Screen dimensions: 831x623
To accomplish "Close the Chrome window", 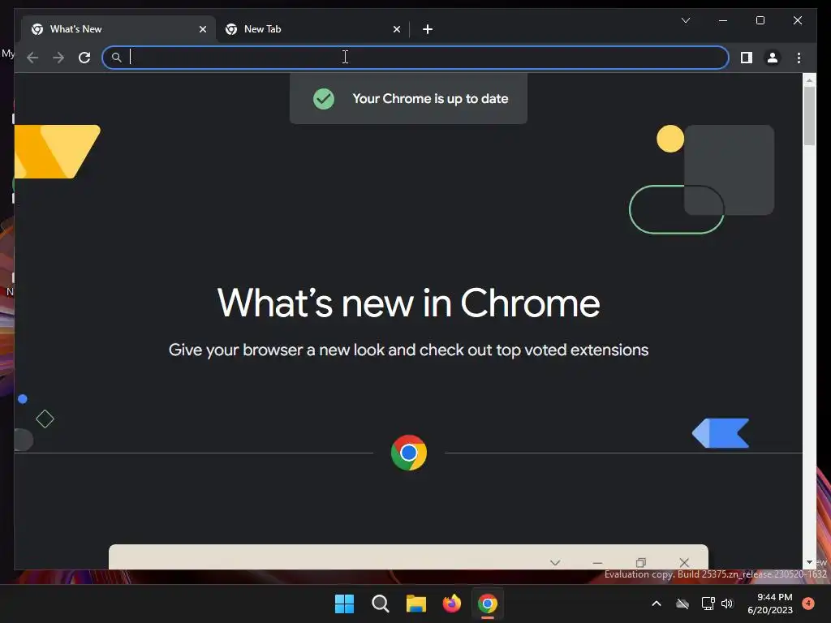I will [797, 20].
